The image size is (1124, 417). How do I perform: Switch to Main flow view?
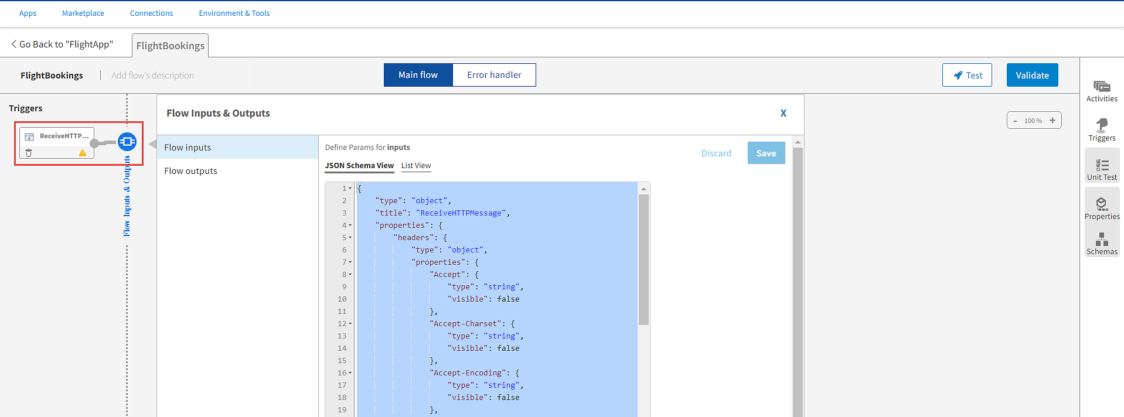coord(418,75)
